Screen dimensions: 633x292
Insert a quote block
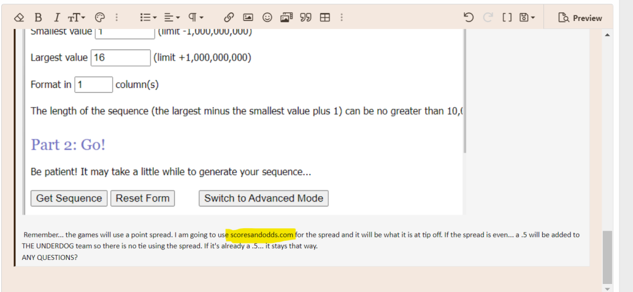click(305, 17)
